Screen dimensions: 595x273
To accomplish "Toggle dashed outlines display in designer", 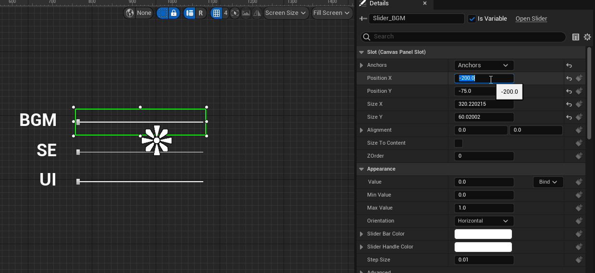I will click(x=163, y=13).
